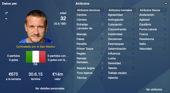Viewport: 170px width, 93px height.
Task: Open the Ver atributos link
Action: click(x=154, y=89)
